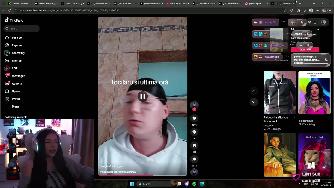Open Windows Start menu
Viewport: 334px width, 188px height.
132,184
